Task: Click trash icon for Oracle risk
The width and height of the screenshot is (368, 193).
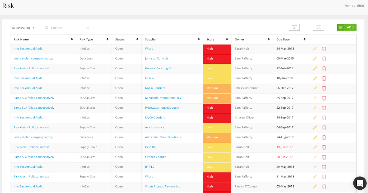Action: (324, 78)
